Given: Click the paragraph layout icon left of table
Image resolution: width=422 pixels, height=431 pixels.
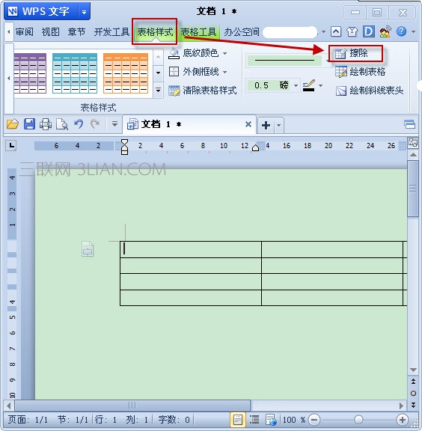Looking at the screenshot, I should [x=88, y=248].
